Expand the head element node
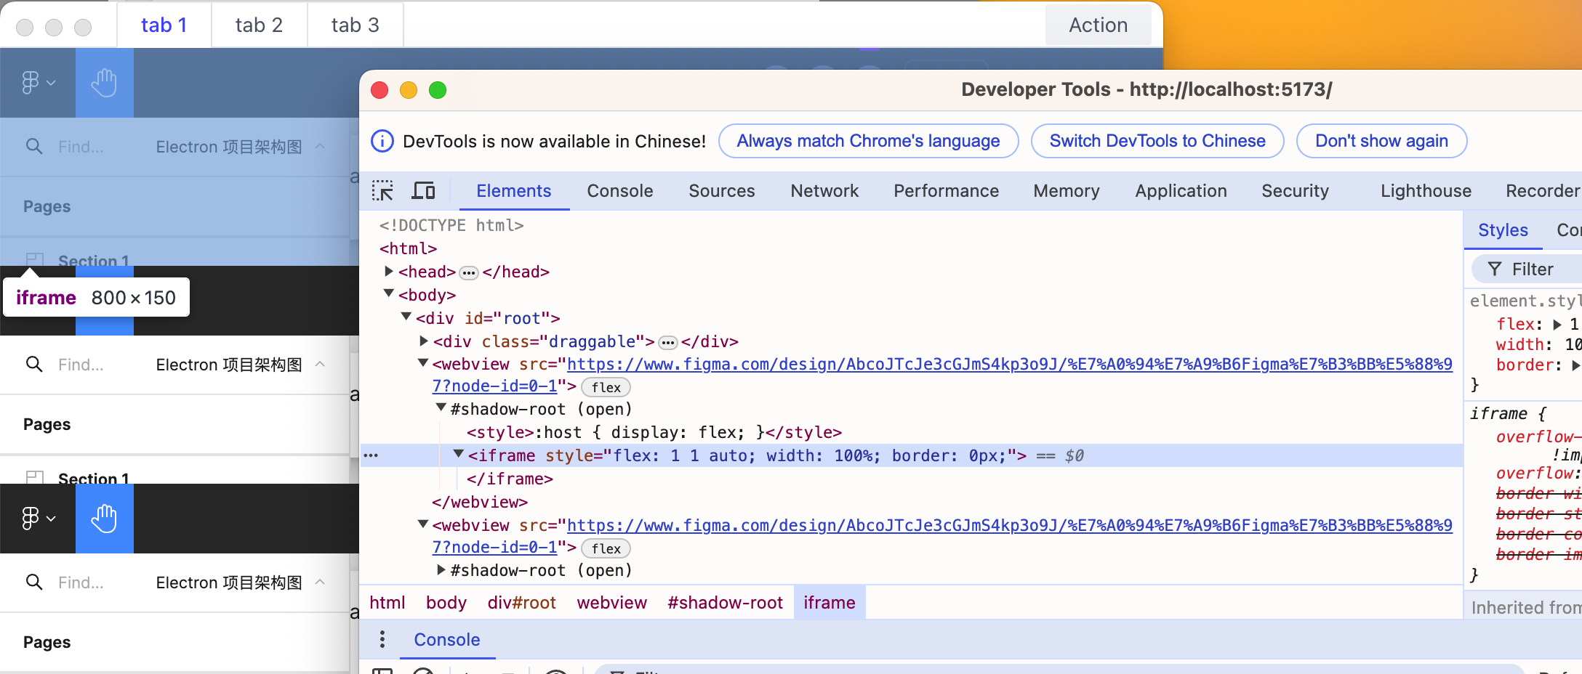 pyautogui.click(x=389, y=271)
